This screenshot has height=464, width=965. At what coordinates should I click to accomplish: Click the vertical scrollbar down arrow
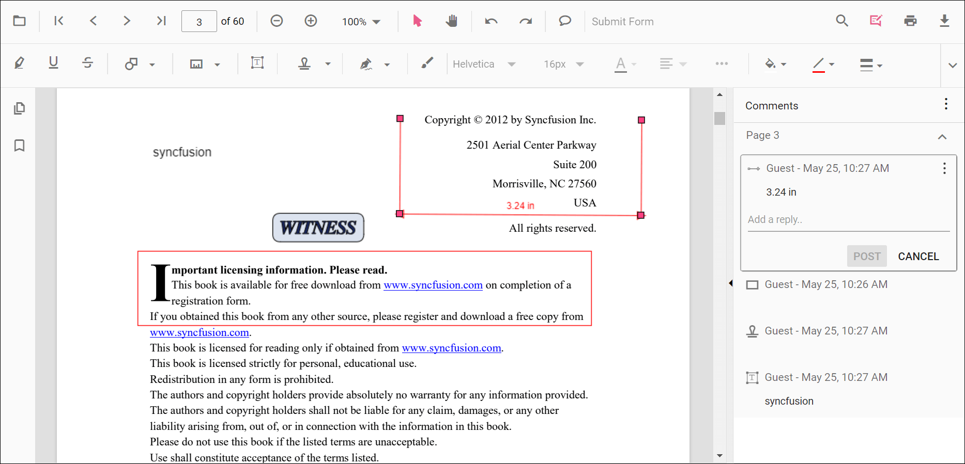pos(719,456)
